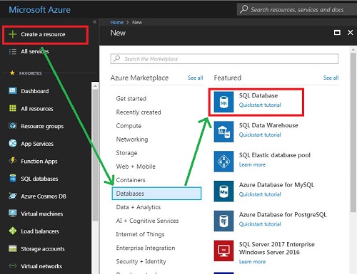Open the All services list
The width and height of the screenshot is (357, 274).
(x=29, y=51)
